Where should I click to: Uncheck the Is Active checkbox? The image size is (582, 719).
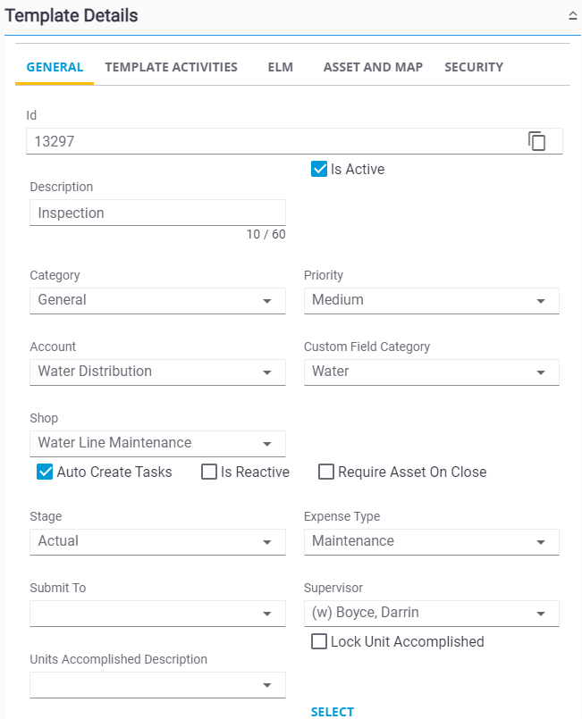point(319,169)
